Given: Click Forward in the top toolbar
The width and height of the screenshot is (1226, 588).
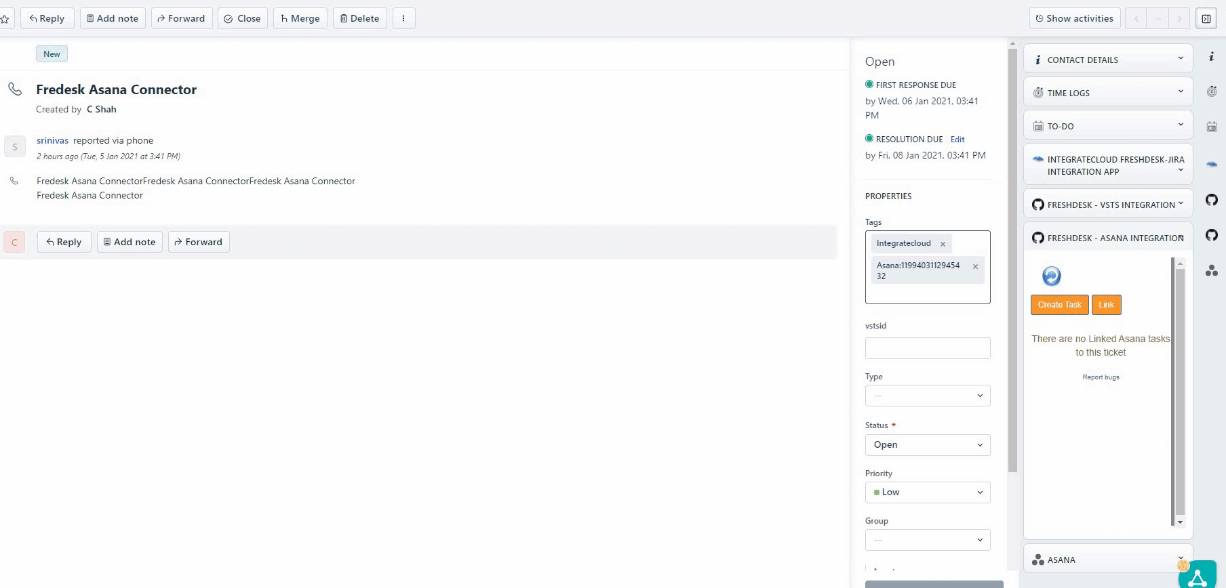Looking at the screenshot, I should 181,18.
